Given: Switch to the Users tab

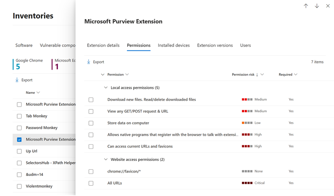Looking at the screenshot, I should click(245, 45).
